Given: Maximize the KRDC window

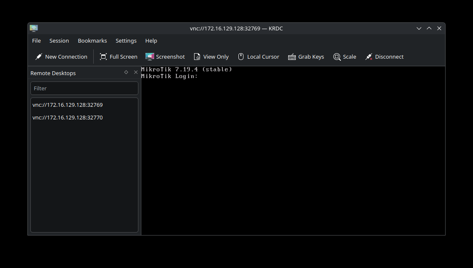Looking at the screenshot, I should click(x=429, y=28).
